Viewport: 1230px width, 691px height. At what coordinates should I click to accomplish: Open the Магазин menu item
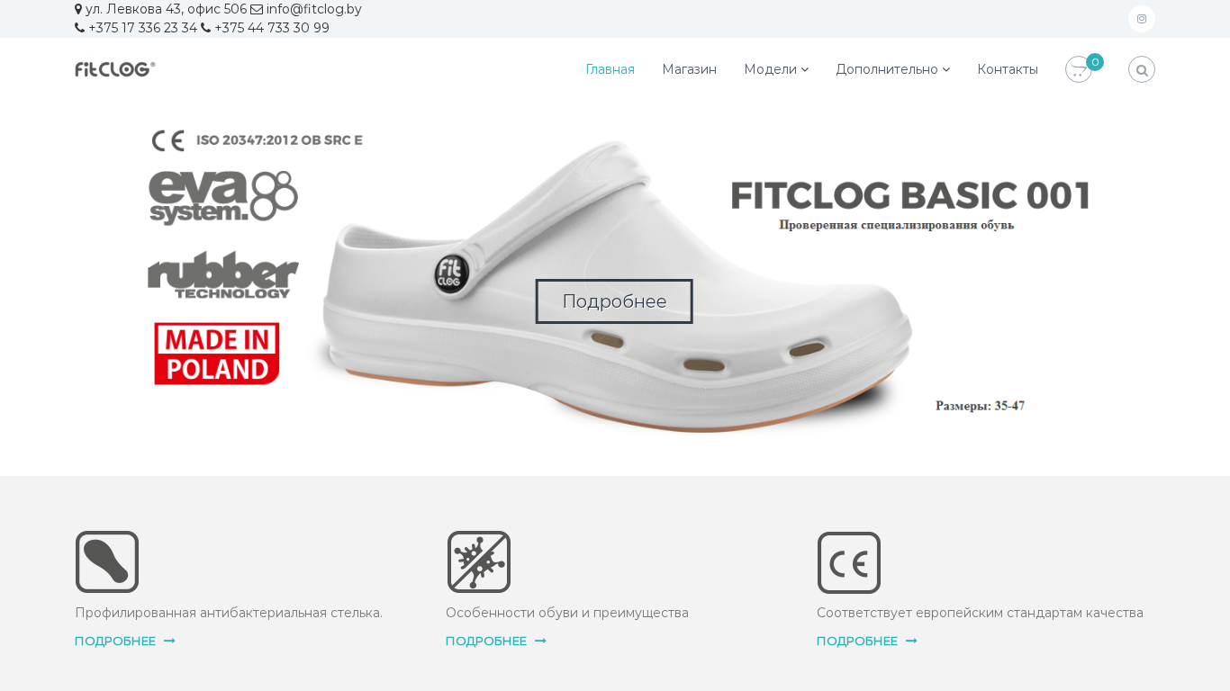tap(690, 69)
